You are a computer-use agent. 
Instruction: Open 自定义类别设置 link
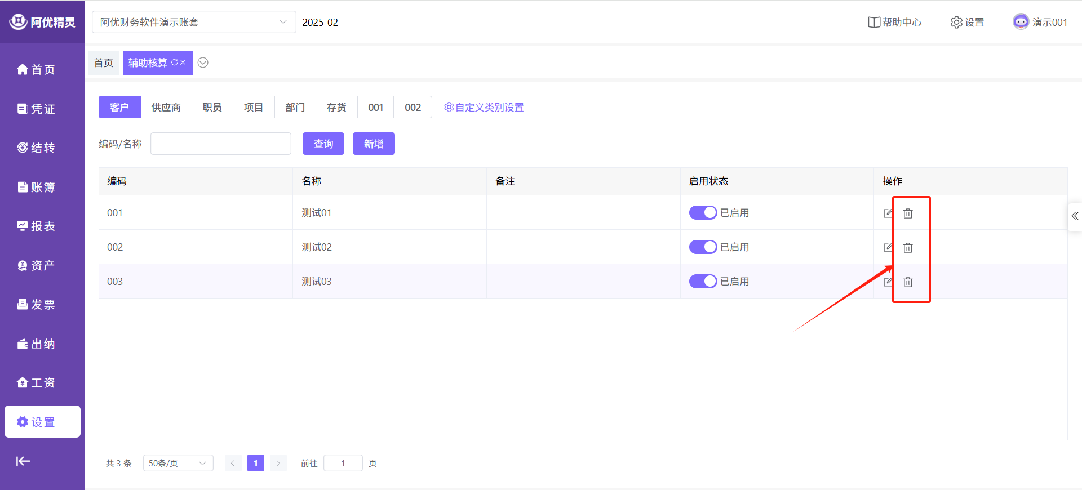coord(484,107)
